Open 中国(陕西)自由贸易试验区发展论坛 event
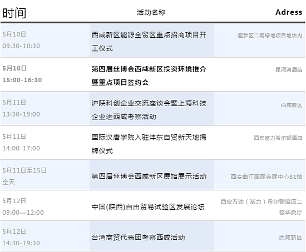The image size is (306, 252). [148, 206]
